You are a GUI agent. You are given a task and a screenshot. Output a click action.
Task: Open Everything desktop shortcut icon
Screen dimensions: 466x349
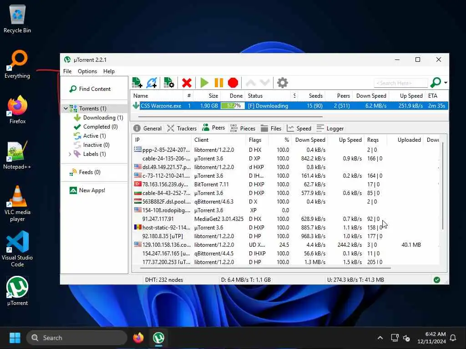click(x=17, y=65)
